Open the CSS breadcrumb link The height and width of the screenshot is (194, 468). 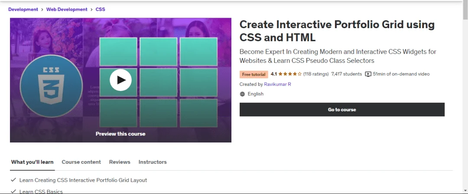pyautogui.click(x=100, y=9)
